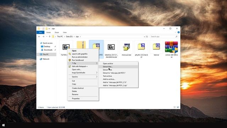Open the recent locations dropdown arrow
This screenshot has height=128, width=227.
click(x=46, y=37)
